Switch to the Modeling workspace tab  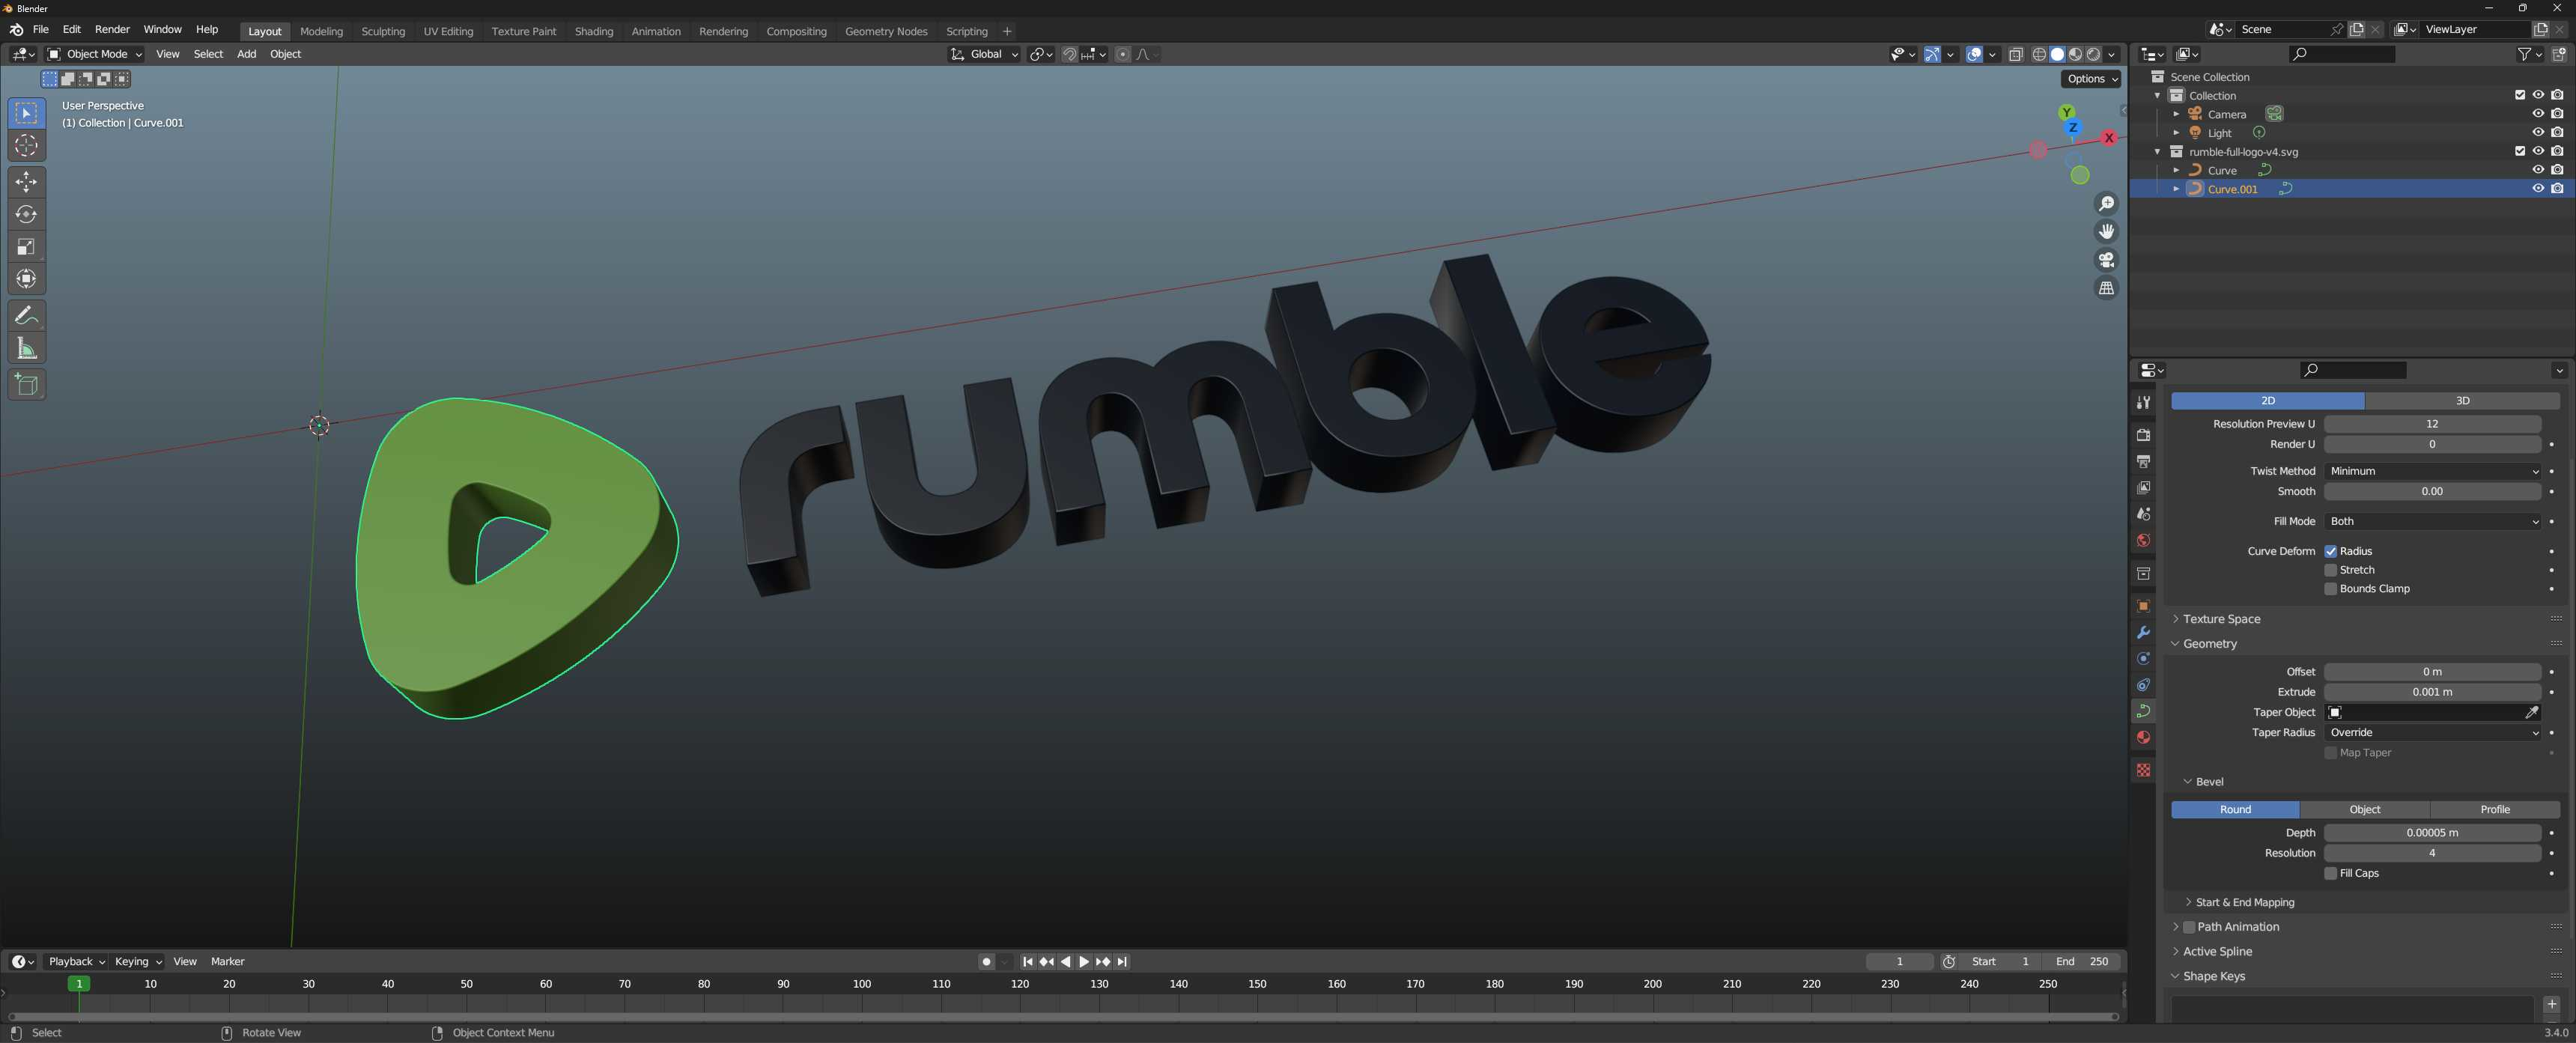321,31
